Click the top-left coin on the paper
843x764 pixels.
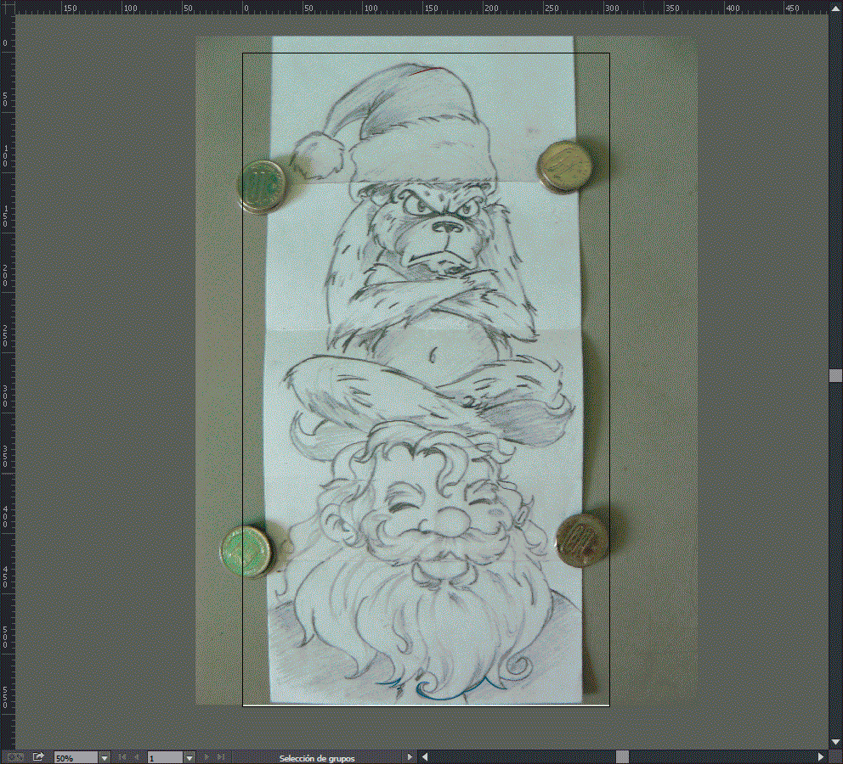pyautogui.click(x=262, y=186)
